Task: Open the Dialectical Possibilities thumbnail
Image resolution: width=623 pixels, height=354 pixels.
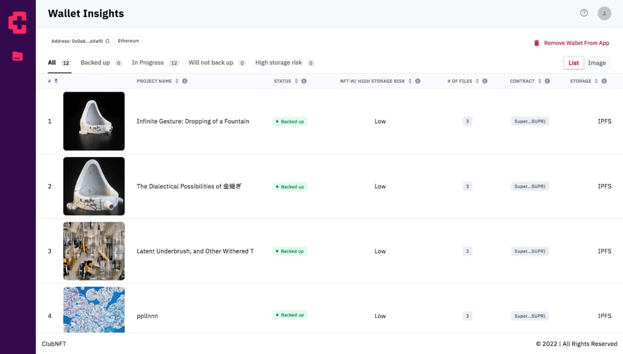Action: click(x=94, y=186)
